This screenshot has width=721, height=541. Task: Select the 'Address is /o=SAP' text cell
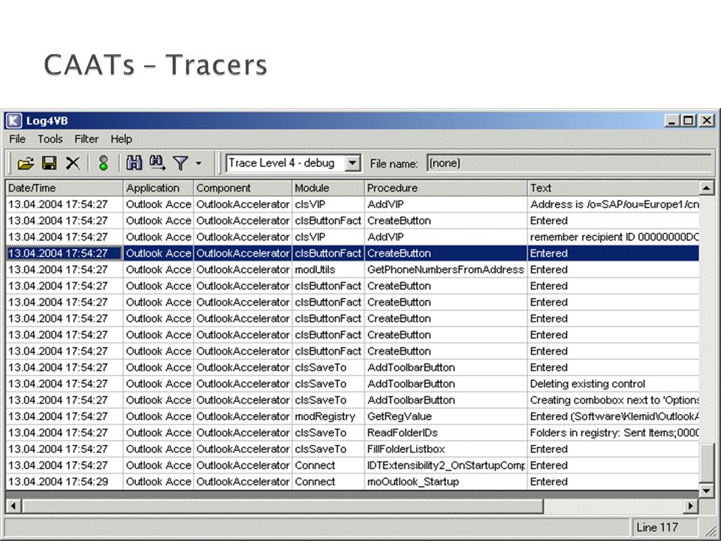614,204
